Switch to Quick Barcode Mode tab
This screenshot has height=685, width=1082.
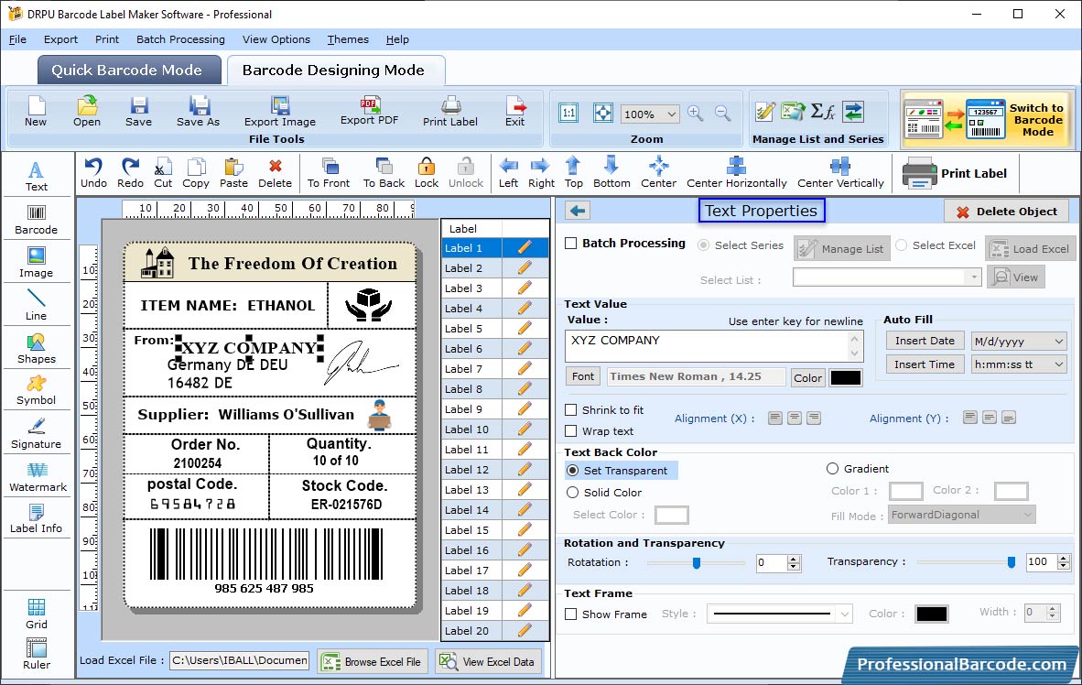pos(127,70)
